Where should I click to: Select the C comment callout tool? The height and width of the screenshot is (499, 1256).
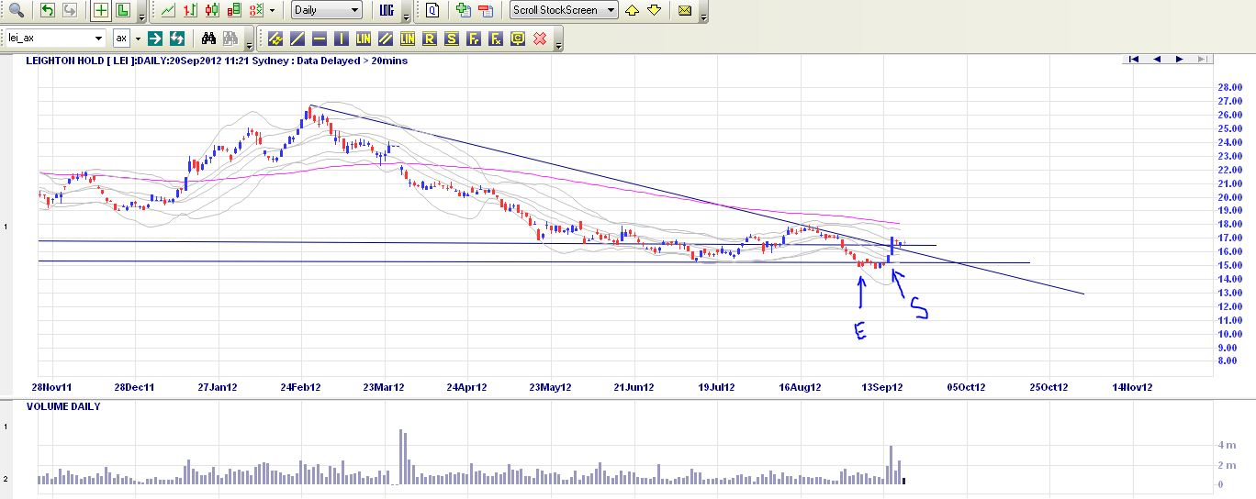click(x=518, y=38)
